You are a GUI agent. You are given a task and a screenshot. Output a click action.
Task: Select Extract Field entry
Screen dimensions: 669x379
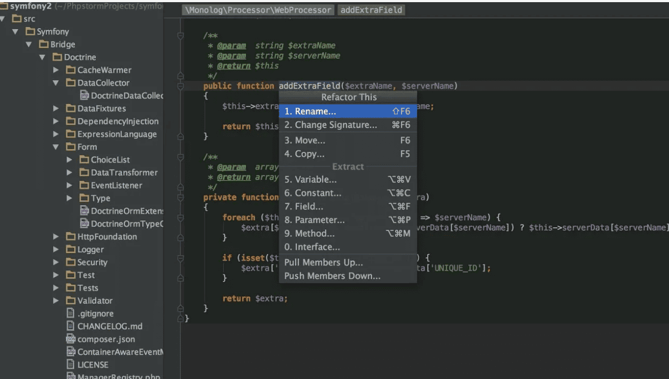[x=348, y=207]
